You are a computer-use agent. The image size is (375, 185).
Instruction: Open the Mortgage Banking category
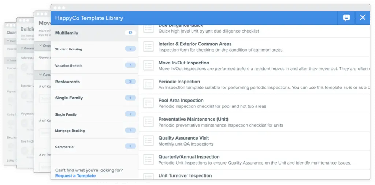tap(94, 131)
